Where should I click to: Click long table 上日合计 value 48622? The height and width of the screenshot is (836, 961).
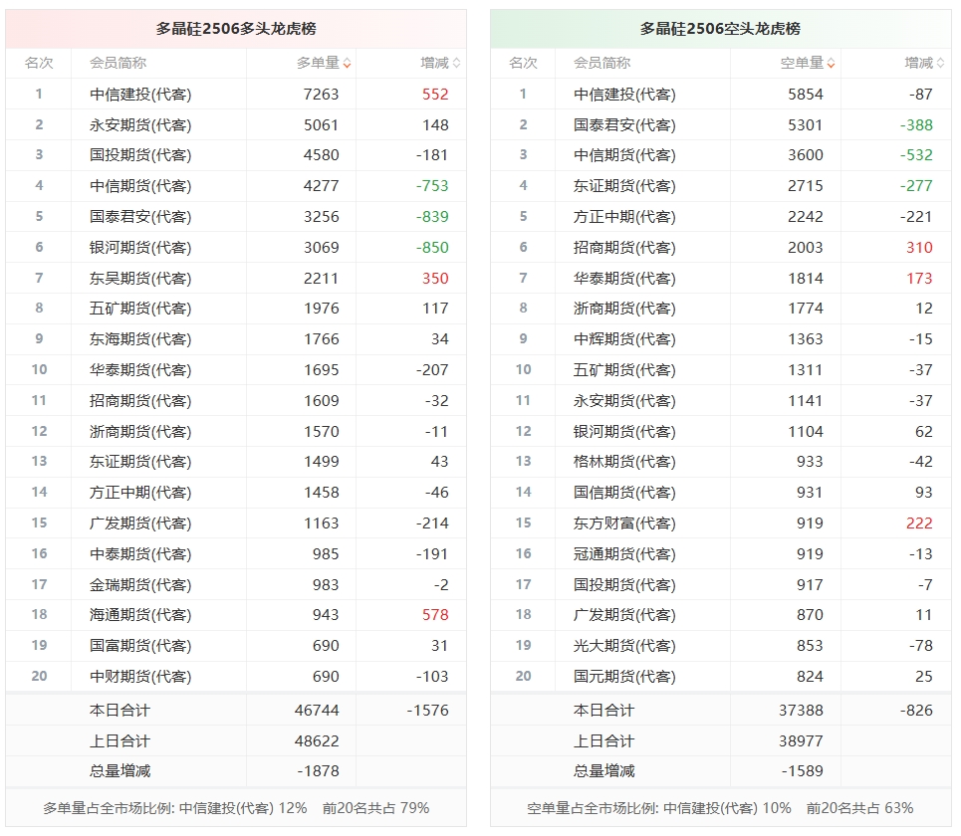tap(317, 741)
